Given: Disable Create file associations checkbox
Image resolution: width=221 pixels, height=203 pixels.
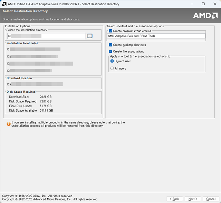Looking at the screenshot, I should pos(110,51).
